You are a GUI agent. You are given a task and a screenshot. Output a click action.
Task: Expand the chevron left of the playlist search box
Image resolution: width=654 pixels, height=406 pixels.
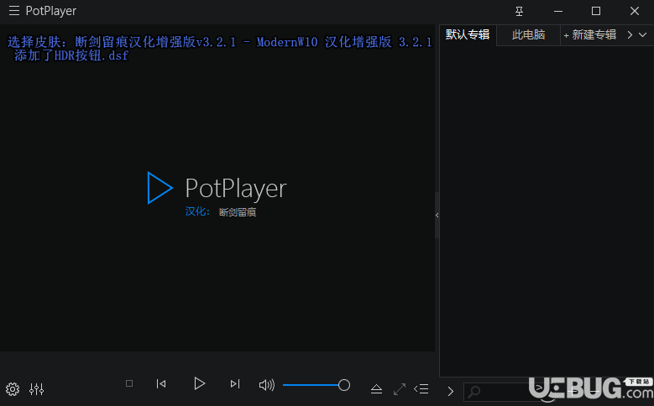pos(451,392)
